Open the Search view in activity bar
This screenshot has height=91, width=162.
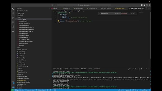13,13
